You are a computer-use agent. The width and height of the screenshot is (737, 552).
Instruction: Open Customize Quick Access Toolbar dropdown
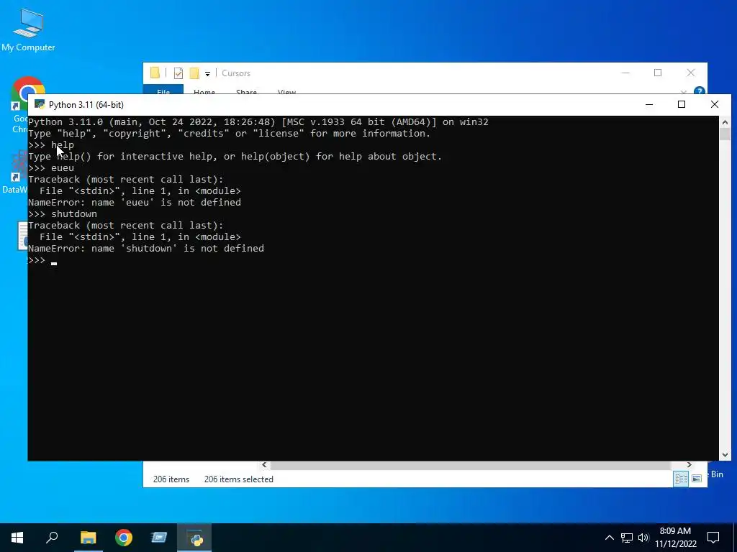pos(207,74)
